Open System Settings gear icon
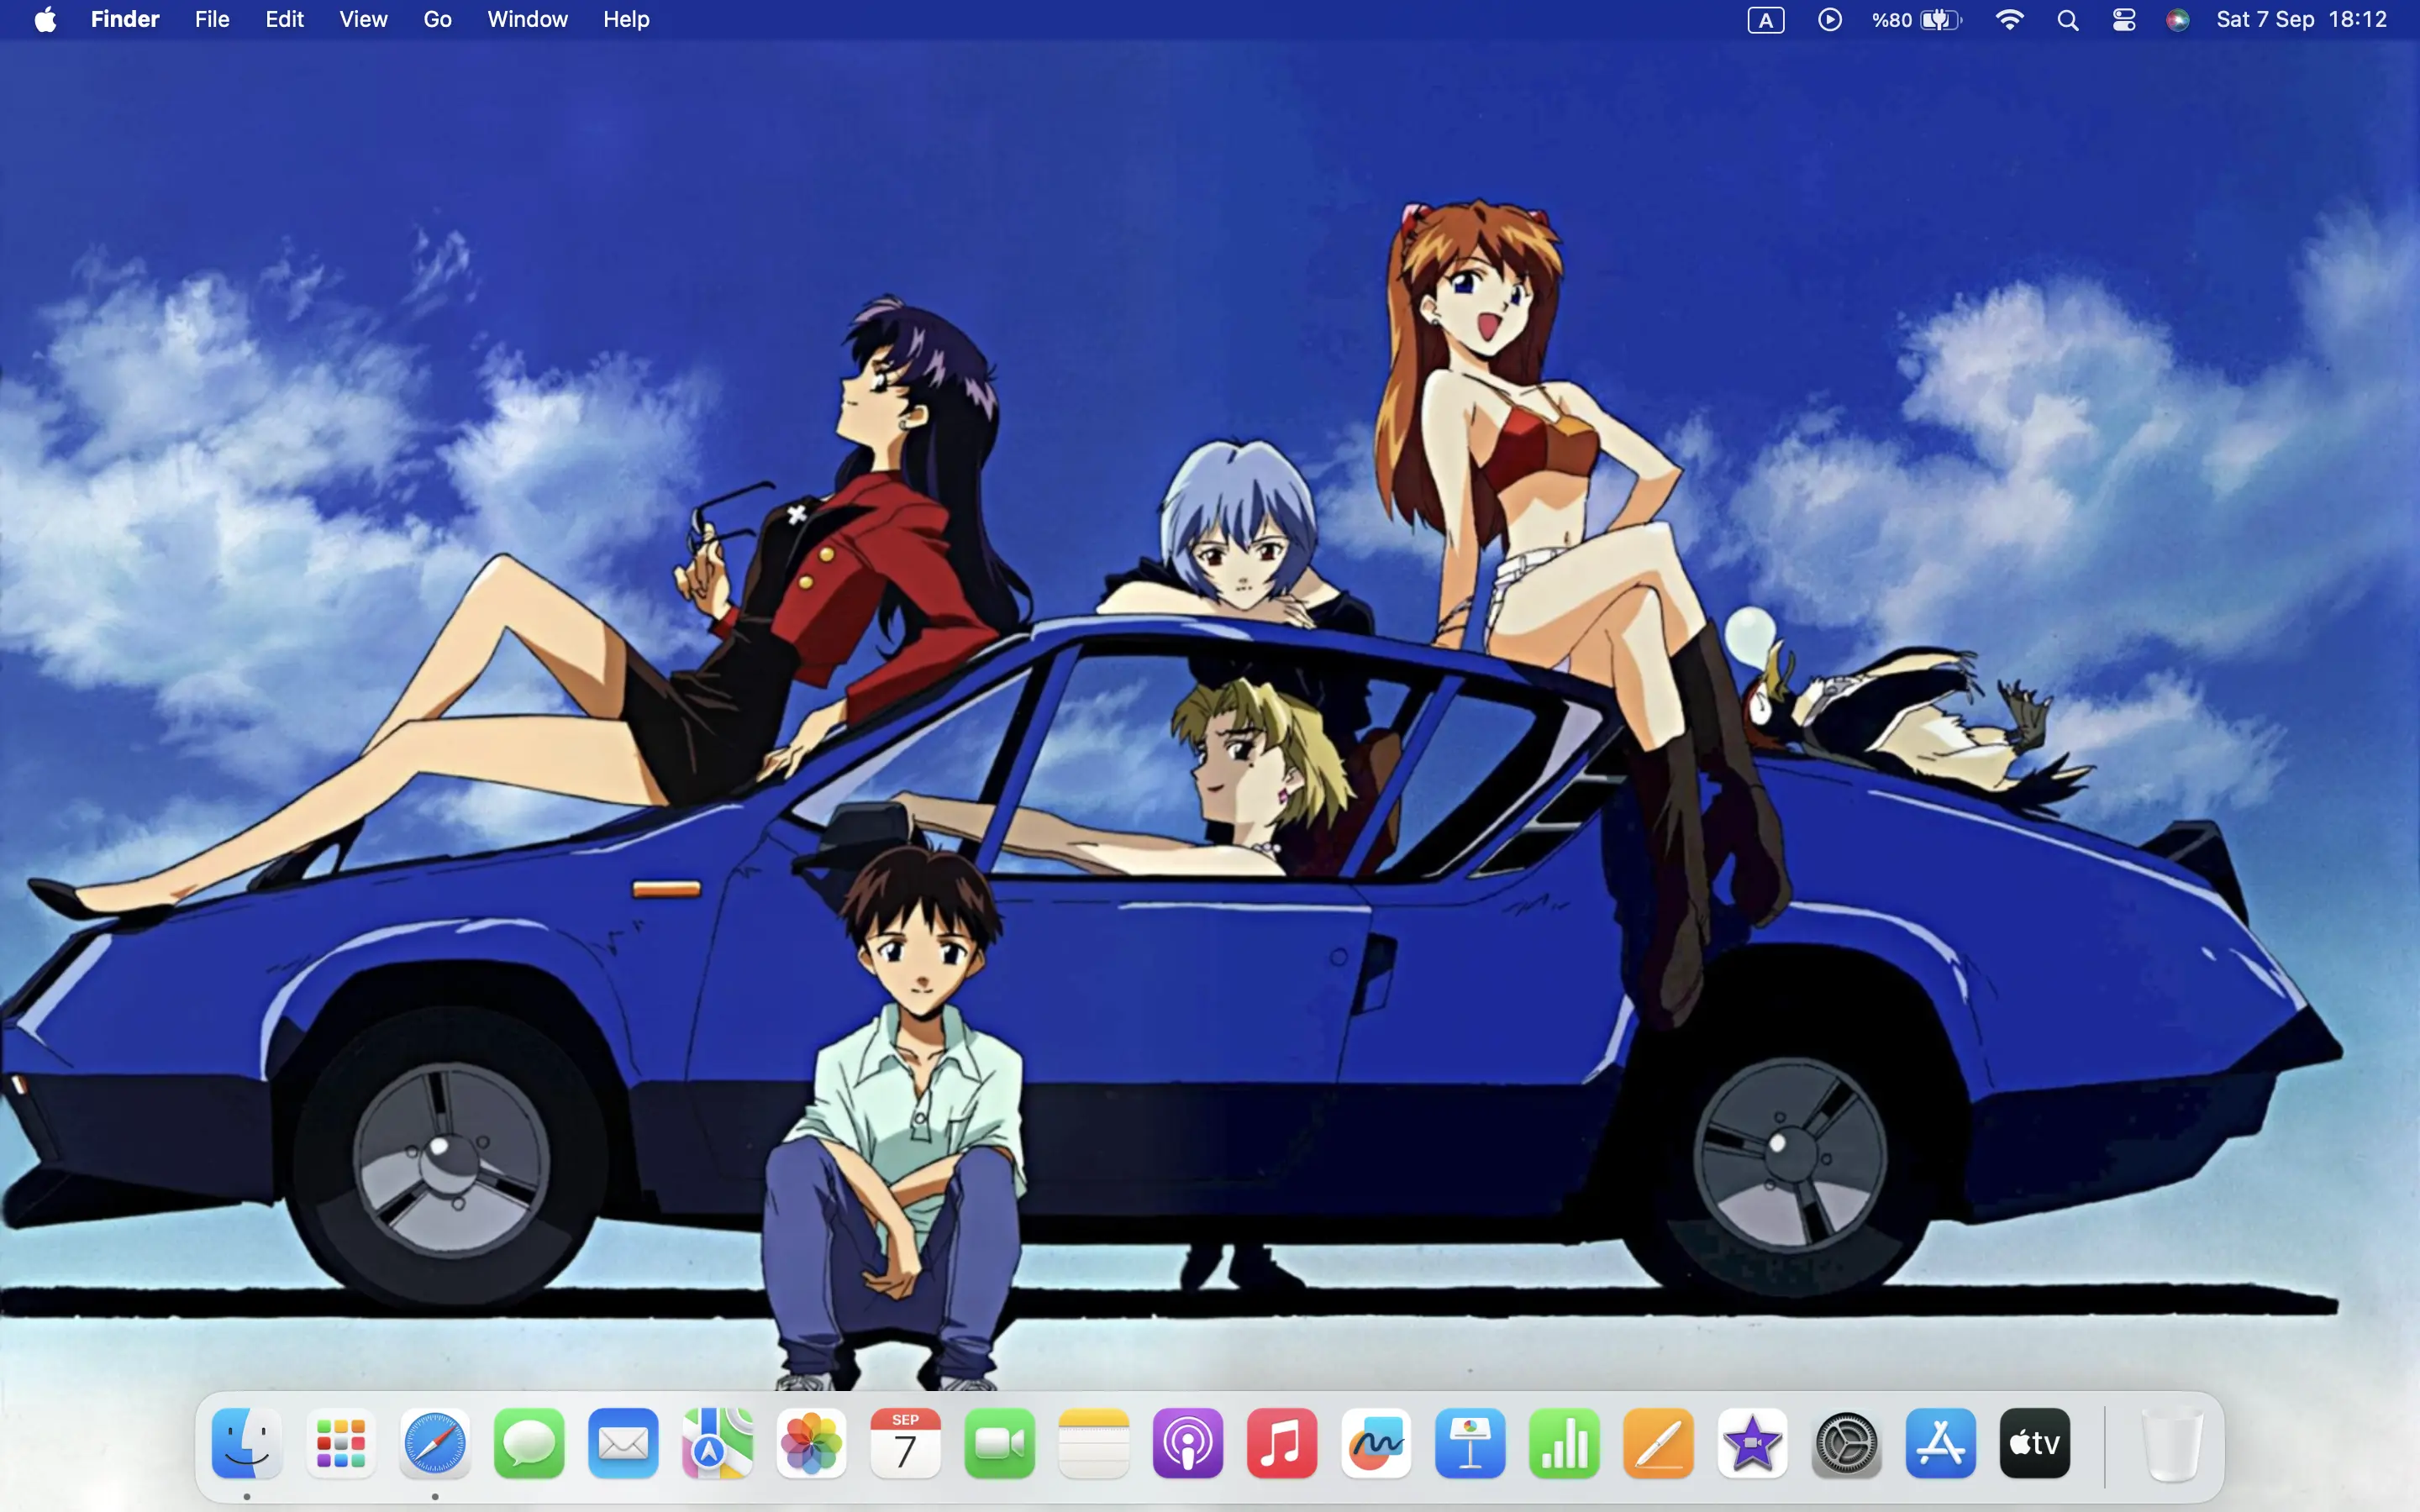Viewport: 2420px width, 1512px height. [1847, 1443]
